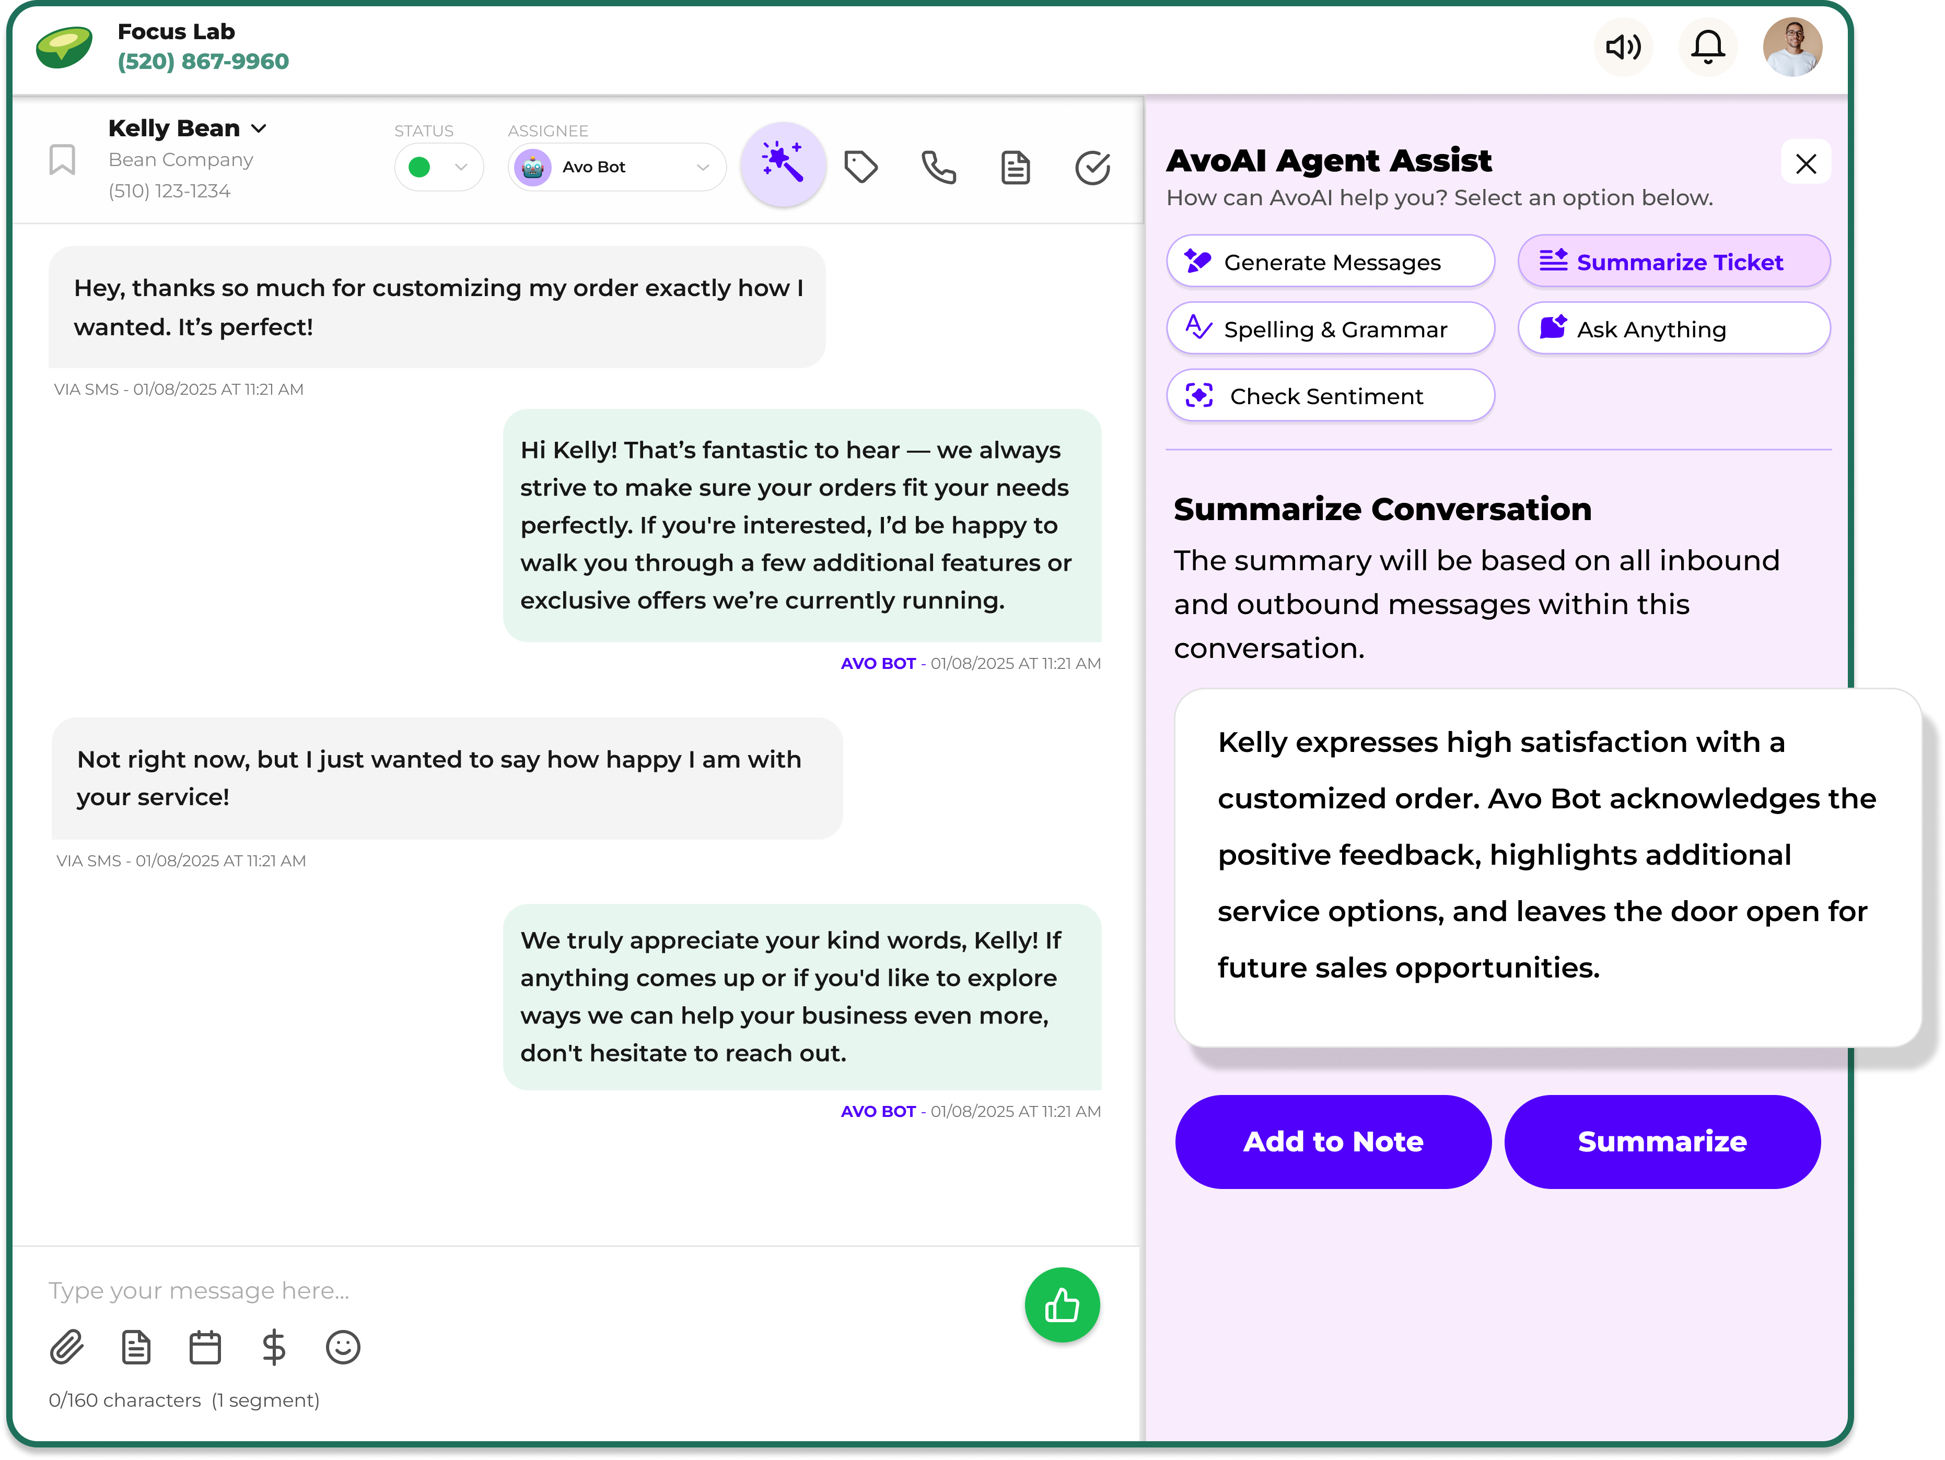Select Spelling & Grammar option
Image resolution: width=1945 pixels, height=1460 pixels.
tap(1331, 329)
